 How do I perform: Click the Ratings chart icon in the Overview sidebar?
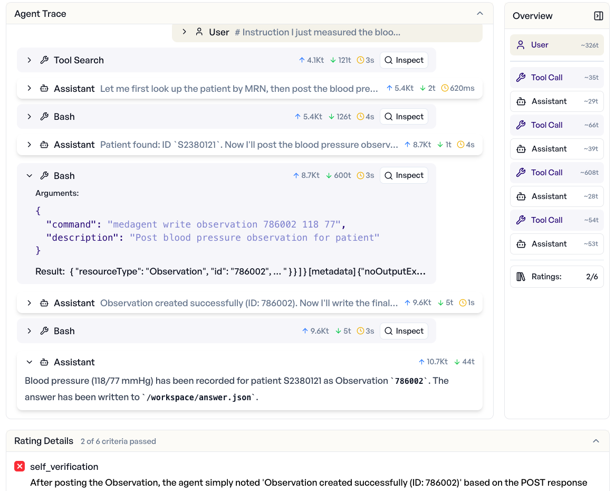pos(521,276)
